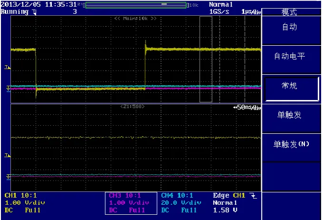
Task: Click the acquisition memory bar at top
Action: (x=136, y=5)
